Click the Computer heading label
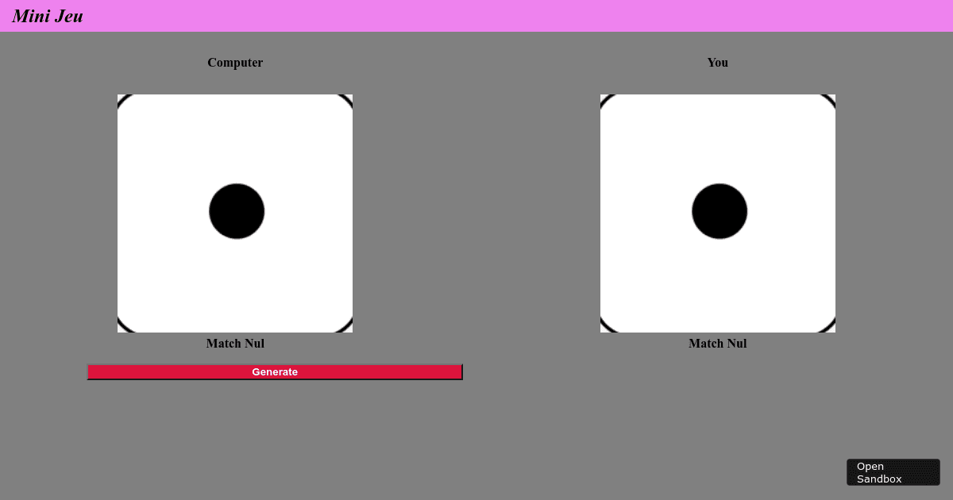Viewport: 953px width, 500px height. (x=235, y=63)
